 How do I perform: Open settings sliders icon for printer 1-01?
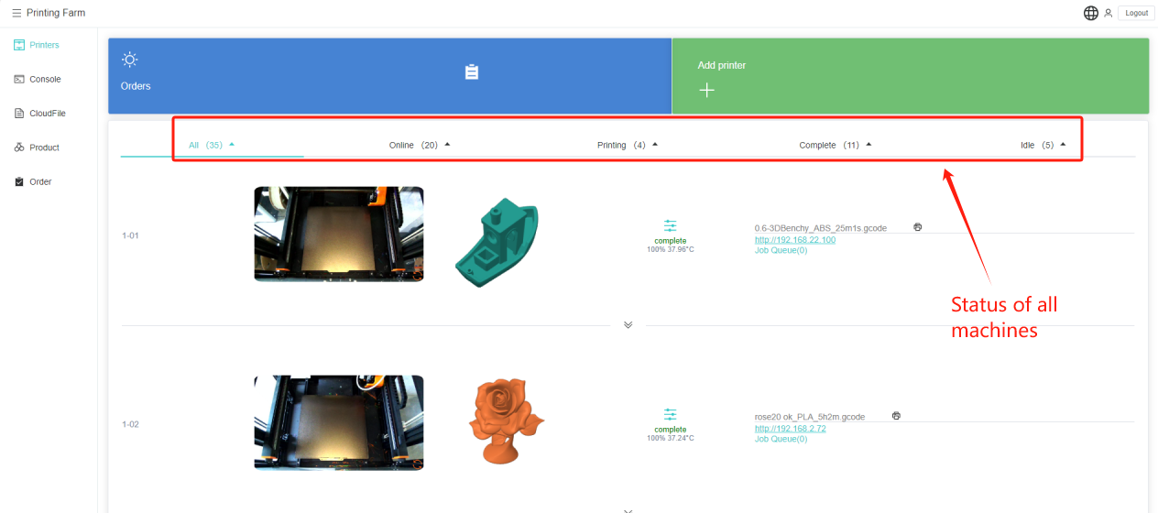(x=671, y=226)
